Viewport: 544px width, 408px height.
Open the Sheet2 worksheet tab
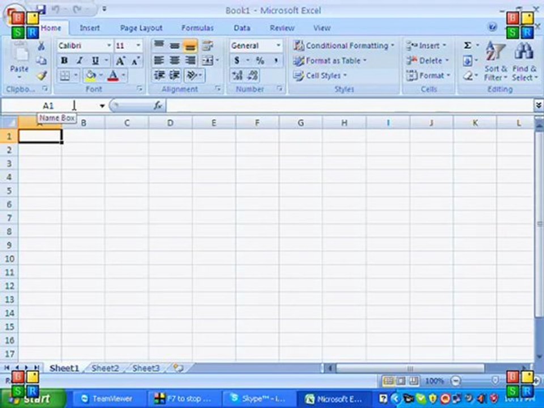tap(105, 368)
